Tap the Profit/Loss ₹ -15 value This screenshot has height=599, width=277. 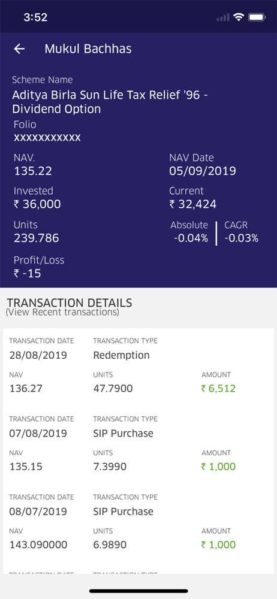tap(27, 274)
